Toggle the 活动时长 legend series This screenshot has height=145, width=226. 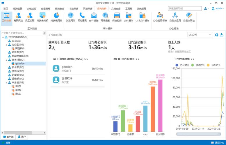coord(198,65)
